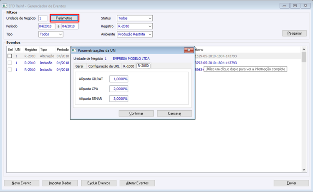Click the events list scroll up arrow

pyautogui.click(x=304, y=49)
